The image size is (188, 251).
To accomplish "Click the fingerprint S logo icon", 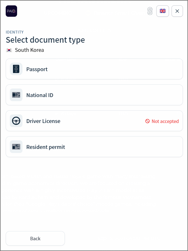I will 150,11.
